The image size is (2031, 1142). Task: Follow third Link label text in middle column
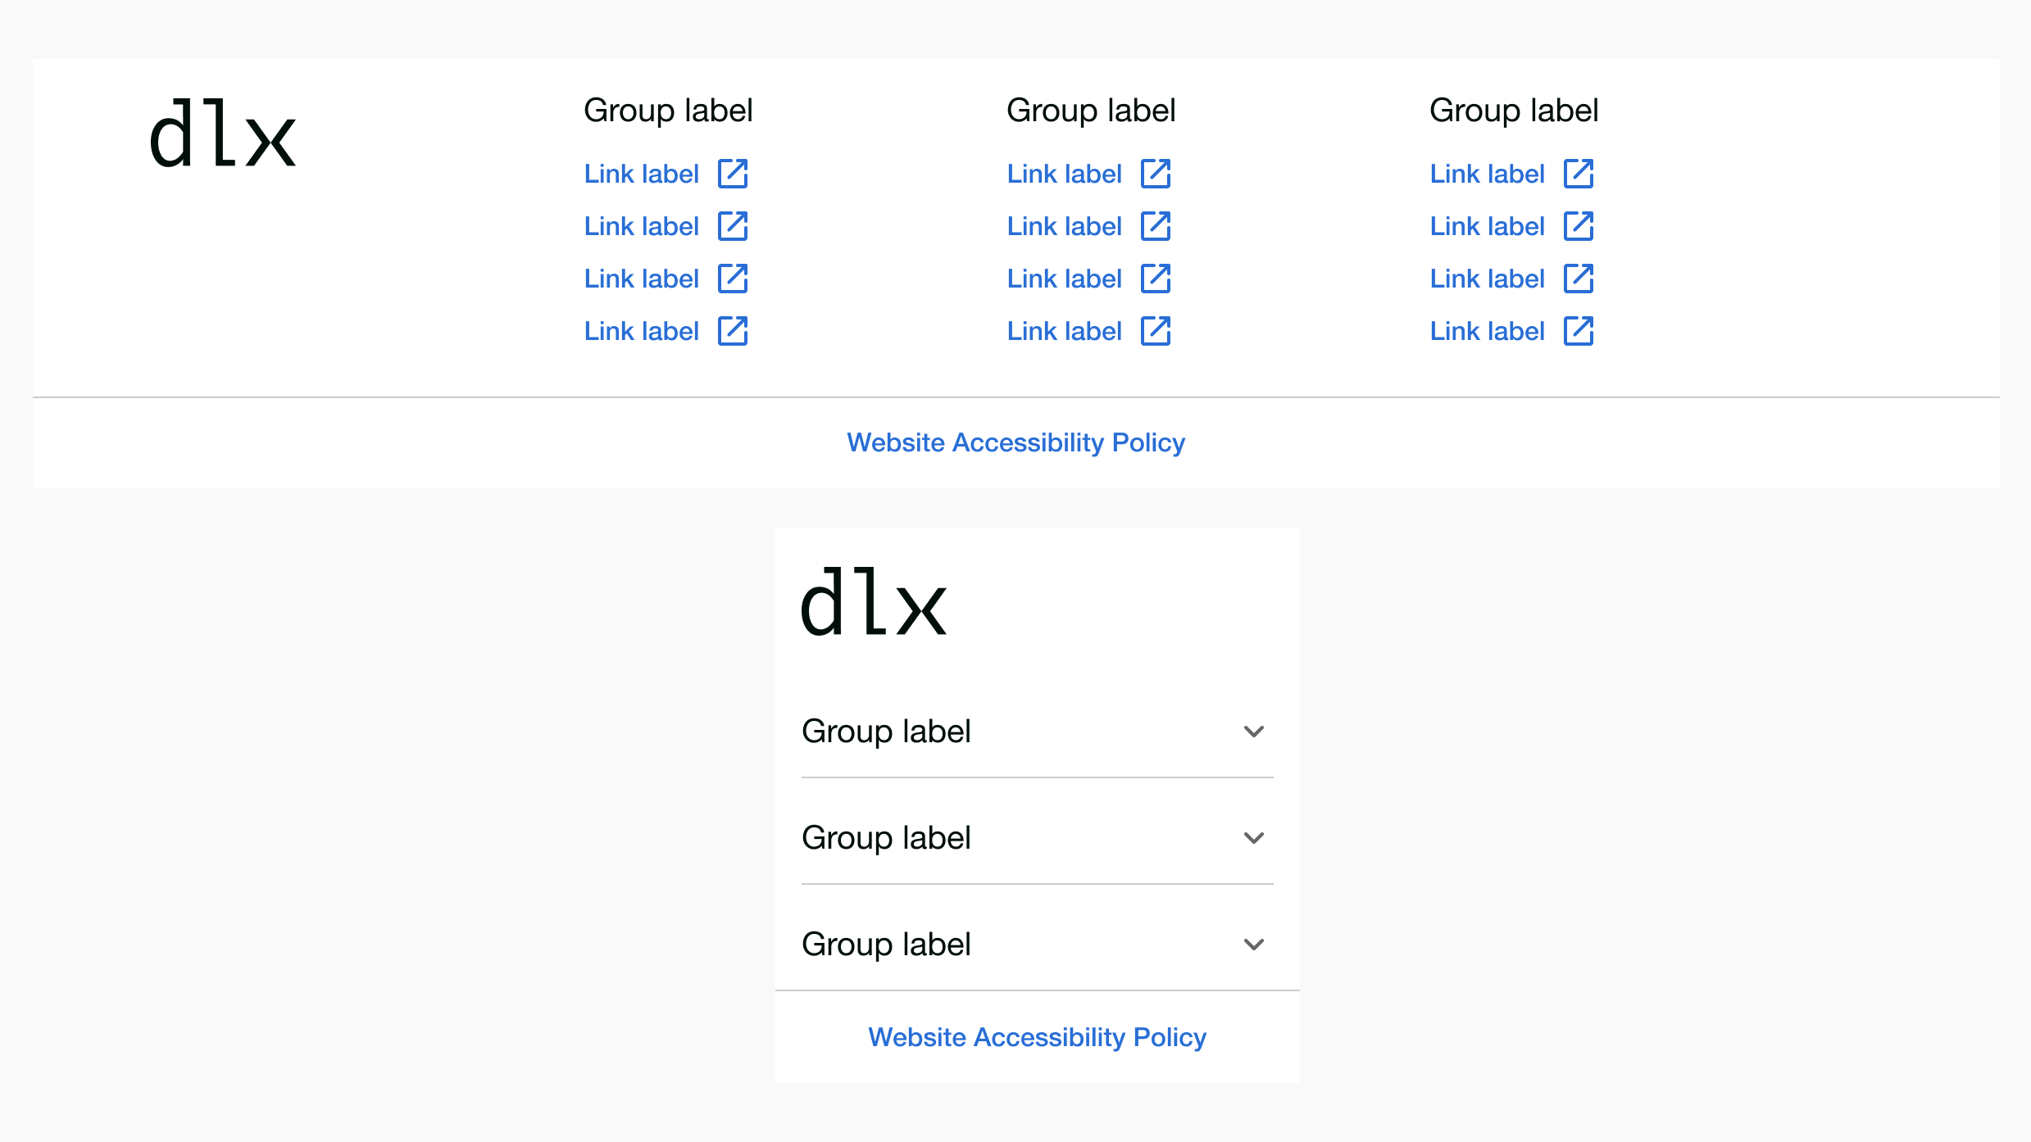tap(1065, 279)
